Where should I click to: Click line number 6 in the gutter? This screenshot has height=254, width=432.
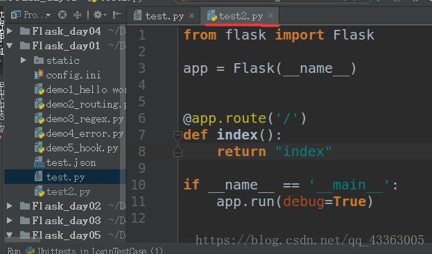[142, 118]
